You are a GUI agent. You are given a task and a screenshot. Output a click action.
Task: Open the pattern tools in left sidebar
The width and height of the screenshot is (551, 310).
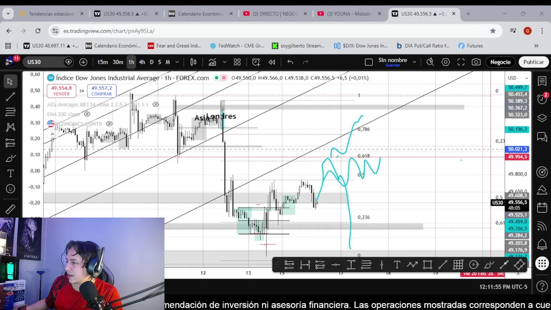(10, 127)
